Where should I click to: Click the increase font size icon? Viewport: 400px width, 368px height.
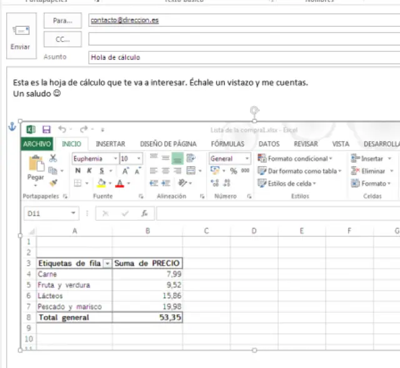(126, 171)
